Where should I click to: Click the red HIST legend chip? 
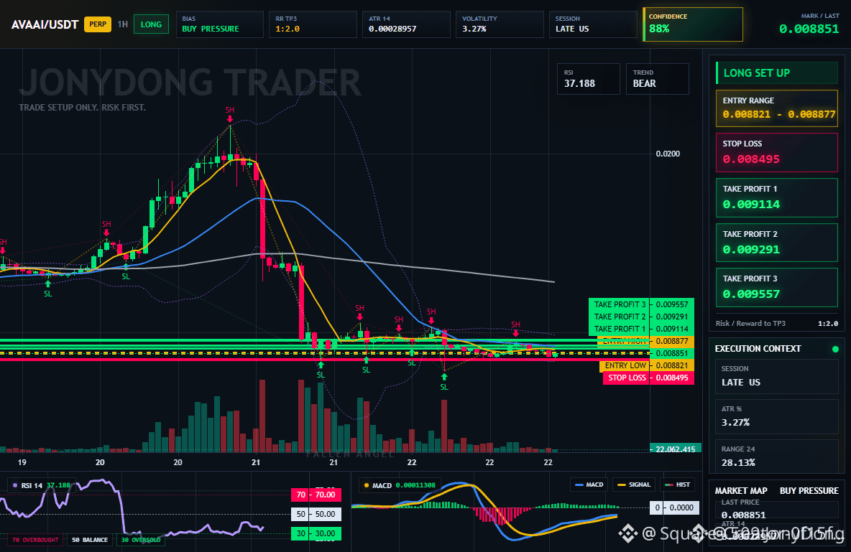pos(677,485)
